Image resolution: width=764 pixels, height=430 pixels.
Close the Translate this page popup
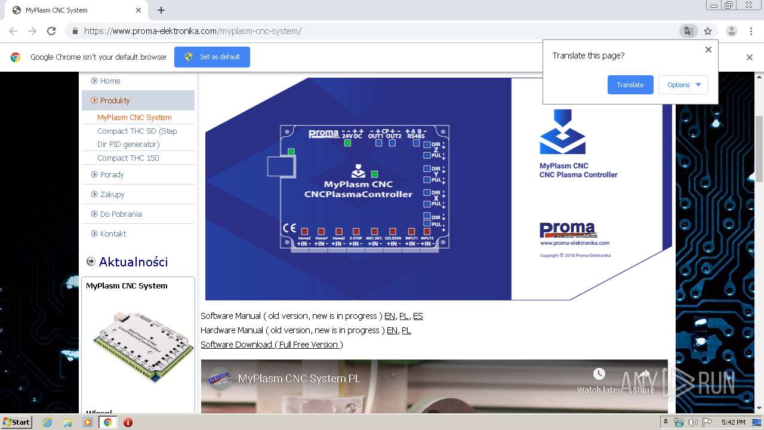[x=708, y=50]
